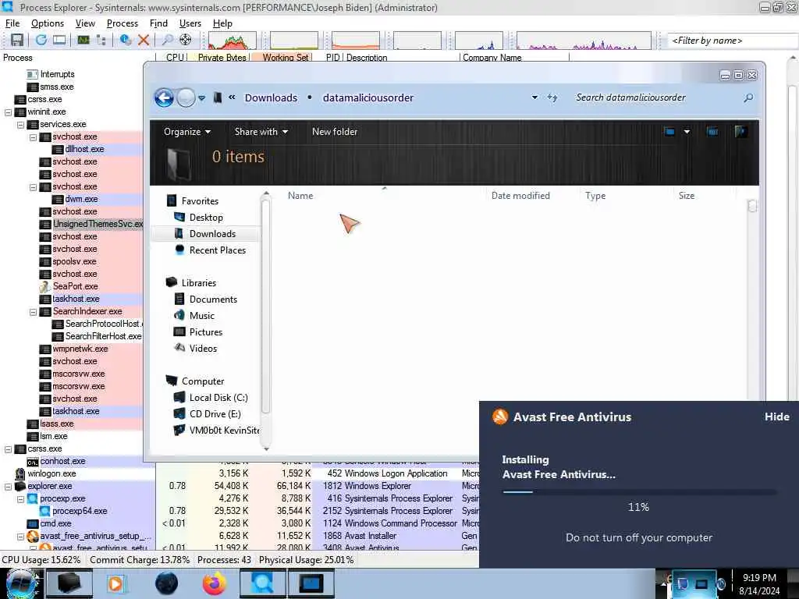Click the Refresh Now toolbar icon
This screenshot has height=599, width=799.
point(41,40)
